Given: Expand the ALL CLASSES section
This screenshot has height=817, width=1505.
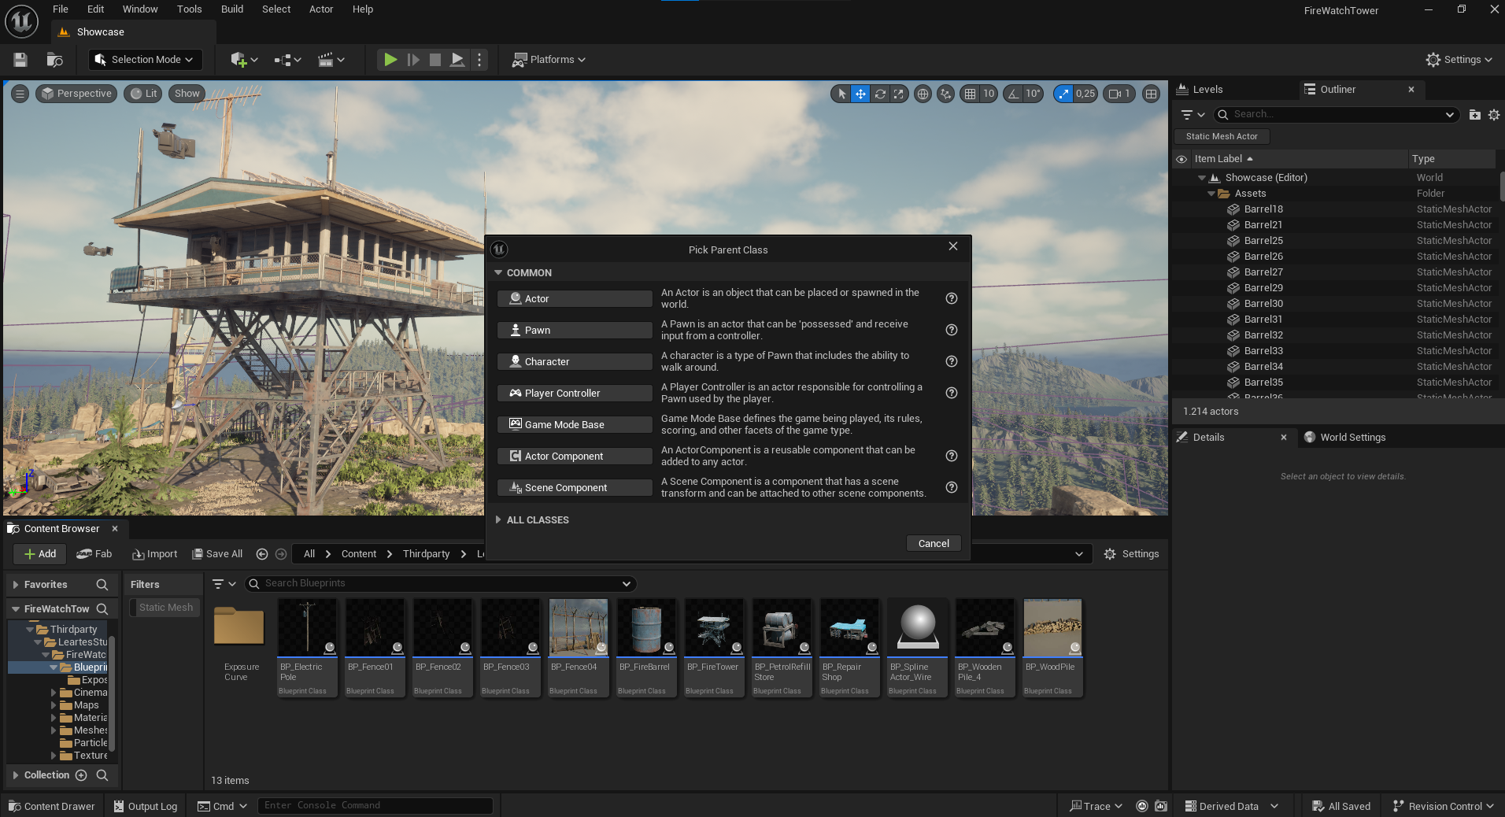Looking at the screenshot, I should pos(537,520).
